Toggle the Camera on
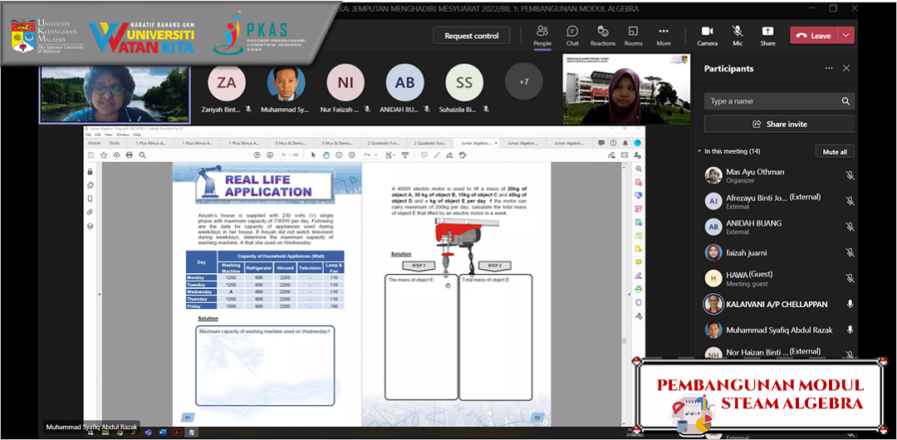897x440 pixels. point(707,35)
